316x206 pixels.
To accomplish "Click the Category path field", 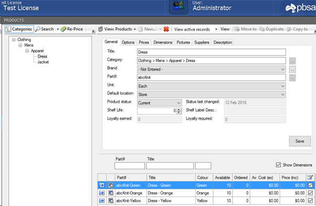I will [212, 61].
